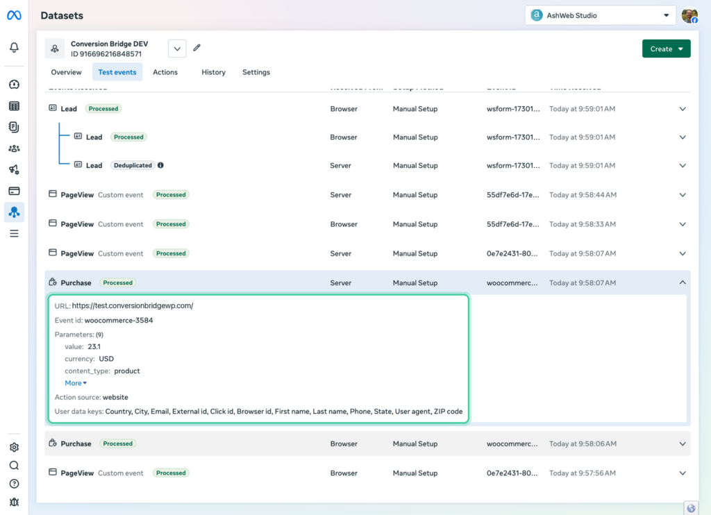Collapse the Purchase Server row details
Screen dimensions: 711x515
coord(682,282)
